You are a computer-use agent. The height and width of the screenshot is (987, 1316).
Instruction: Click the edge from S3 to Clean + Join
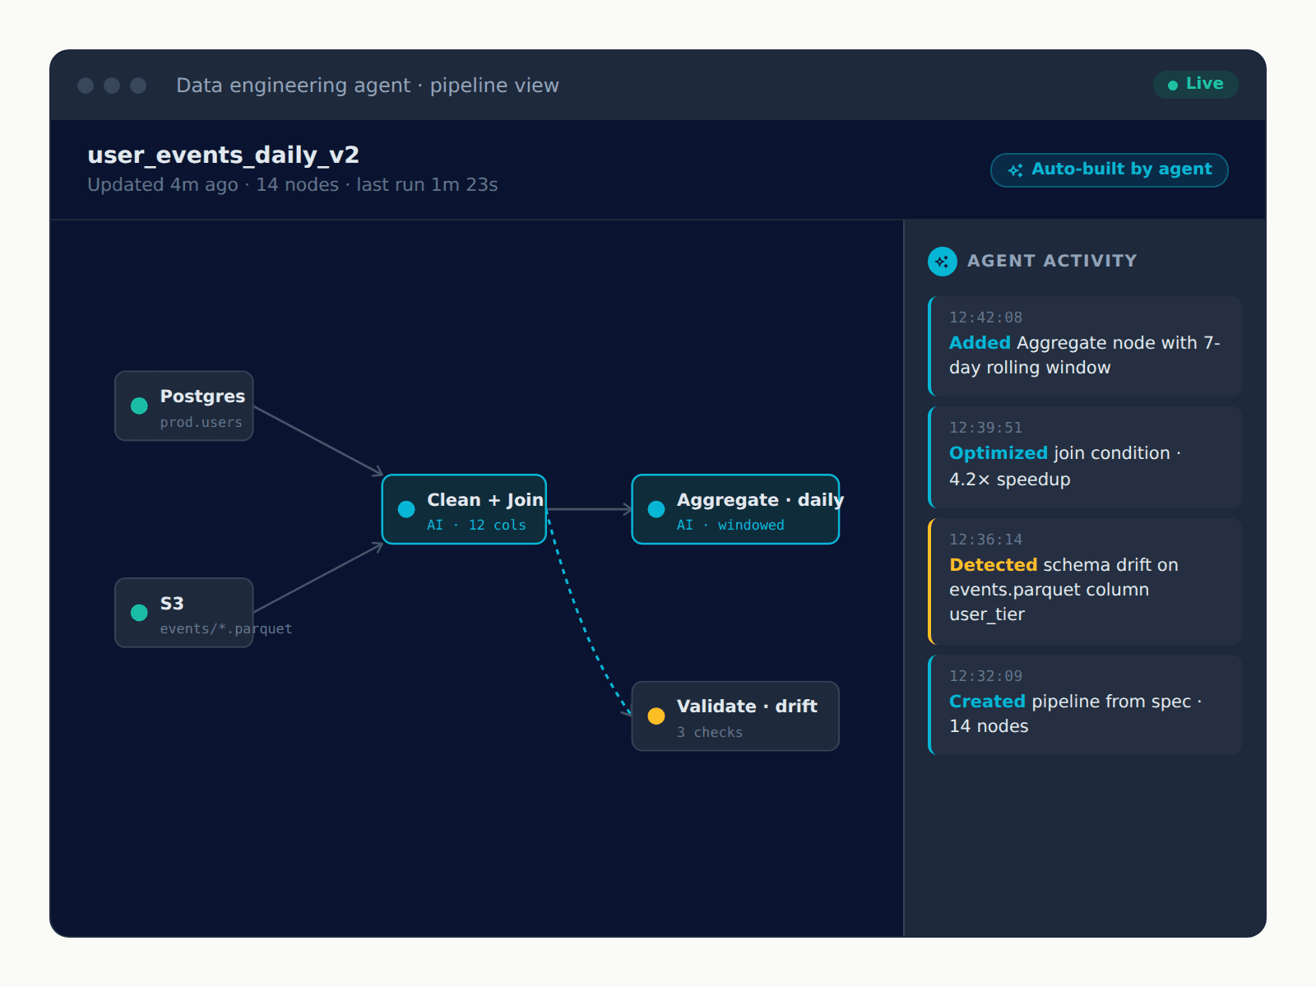pos(318,577)
